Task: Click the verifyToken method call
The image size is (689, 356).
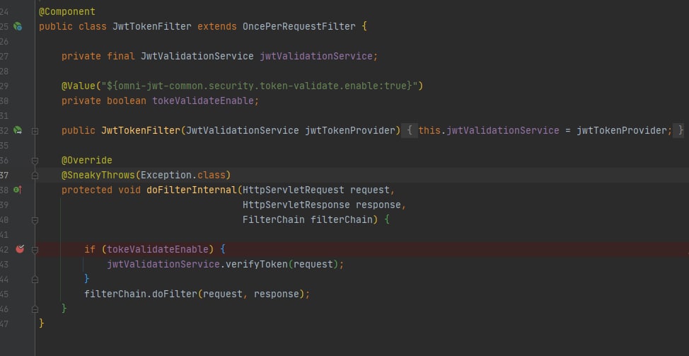Action: tap(256, 264)
